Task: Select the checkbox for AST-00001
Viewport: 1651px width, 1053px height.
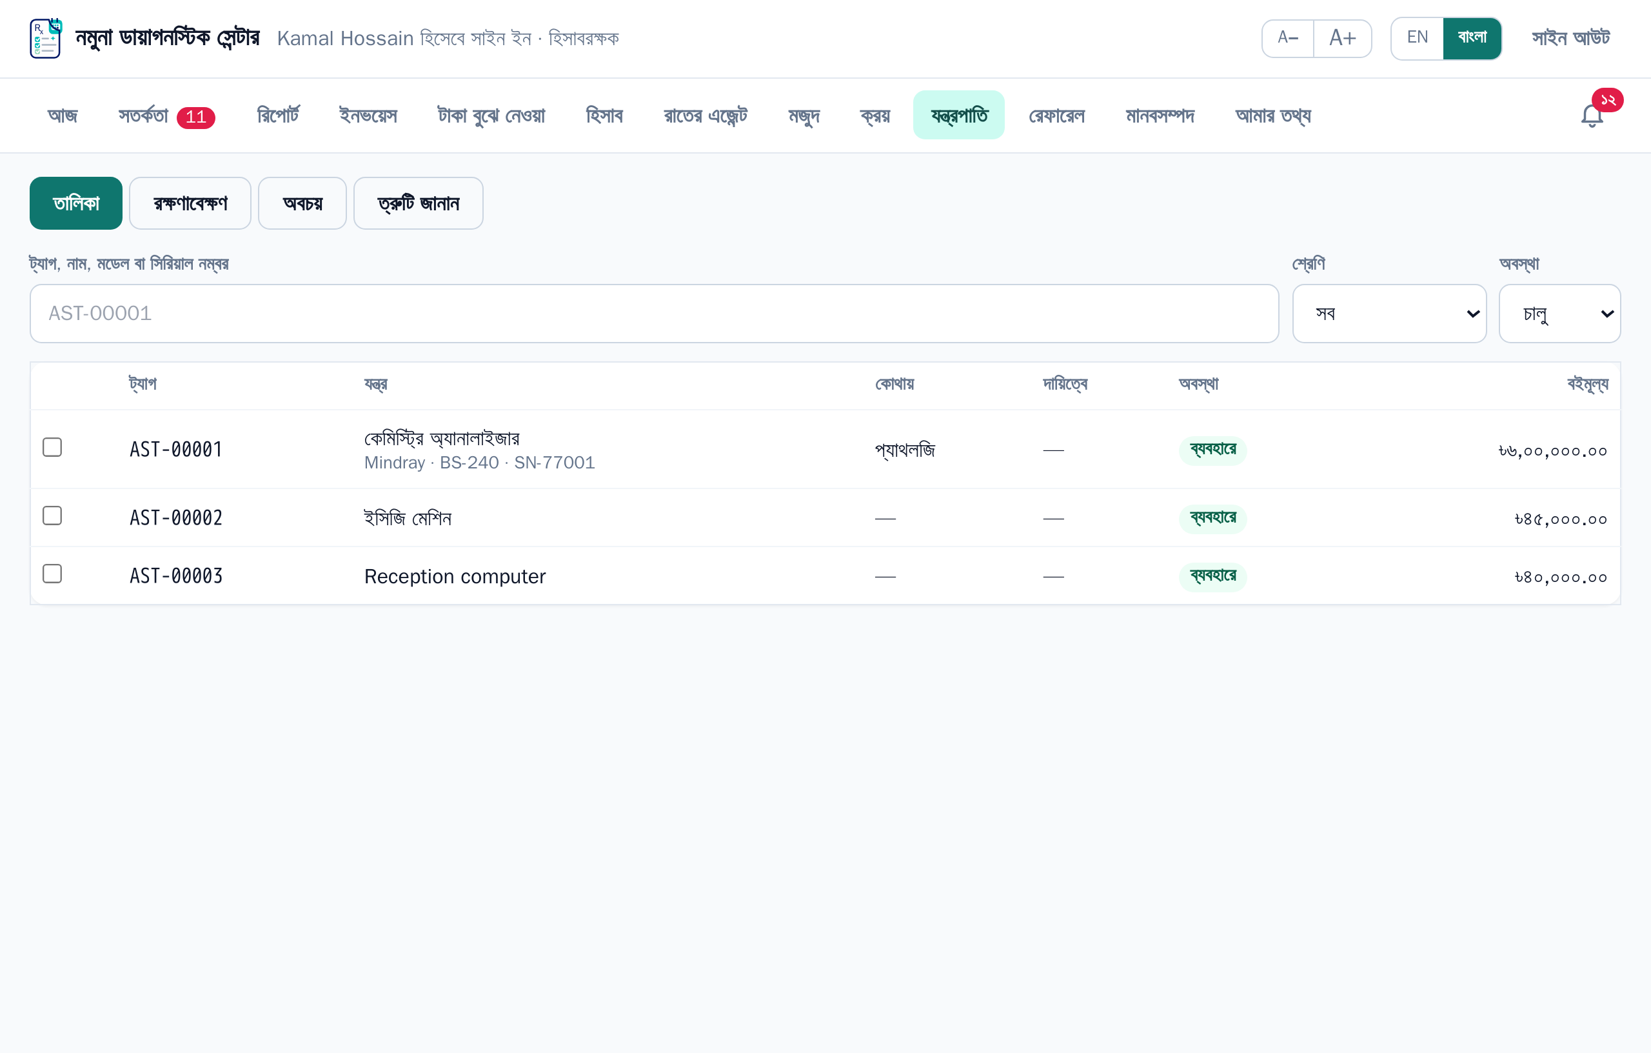Action: pyautogui.click(x=52, y=447)
